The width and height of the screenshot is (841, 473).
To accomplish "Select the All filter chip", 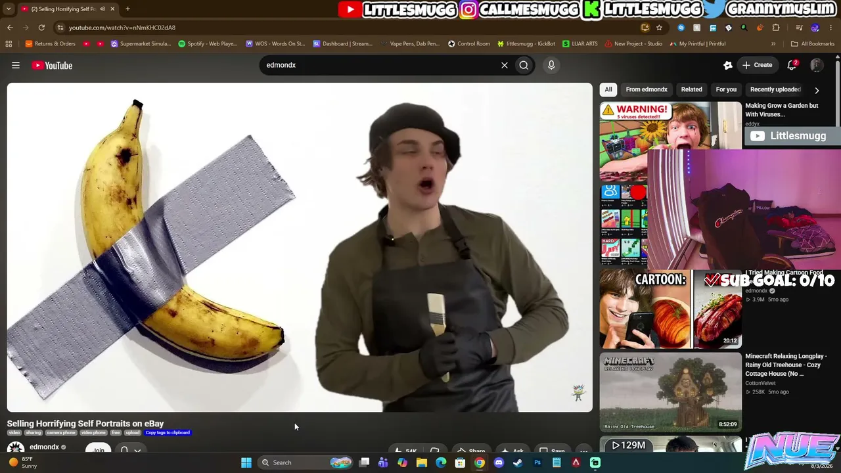I will (x=608, y=89).
